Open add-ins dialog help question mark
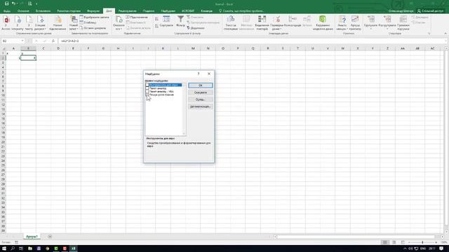Image resolution: width=449 pixels, height=252 pixels. 199,73
